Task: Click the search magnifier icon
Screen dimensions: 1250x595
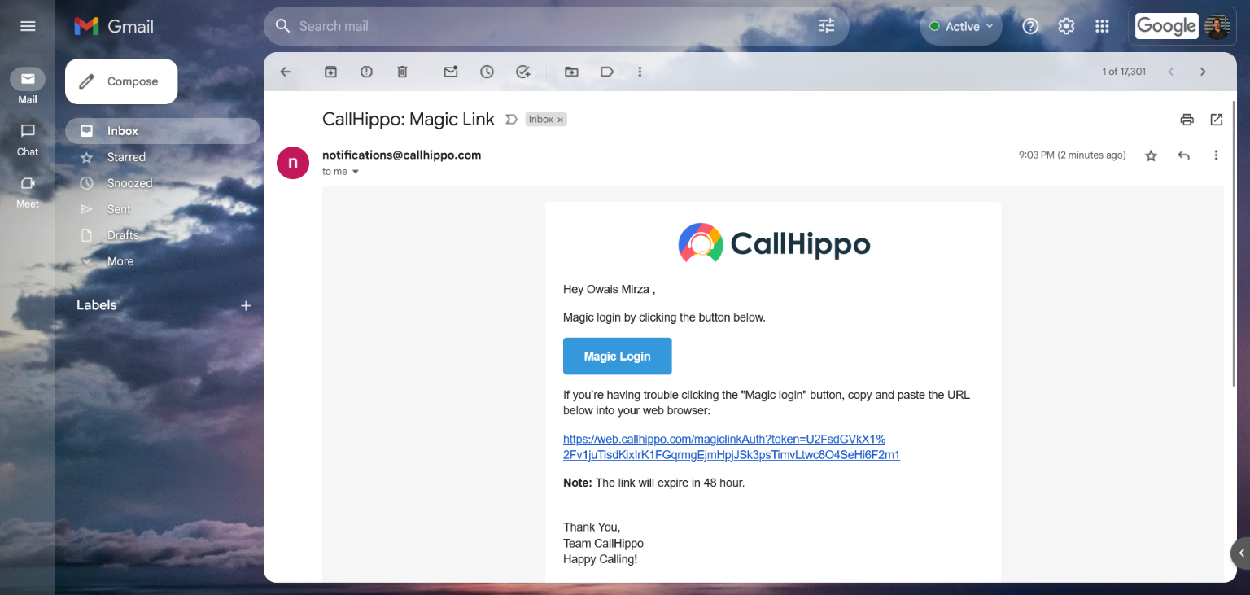Action: tap(282, 26)
